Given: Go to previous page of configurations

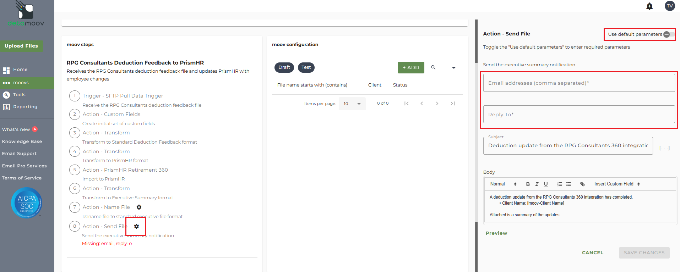Looking at the screenshot, I should click(x=422, y=104).
